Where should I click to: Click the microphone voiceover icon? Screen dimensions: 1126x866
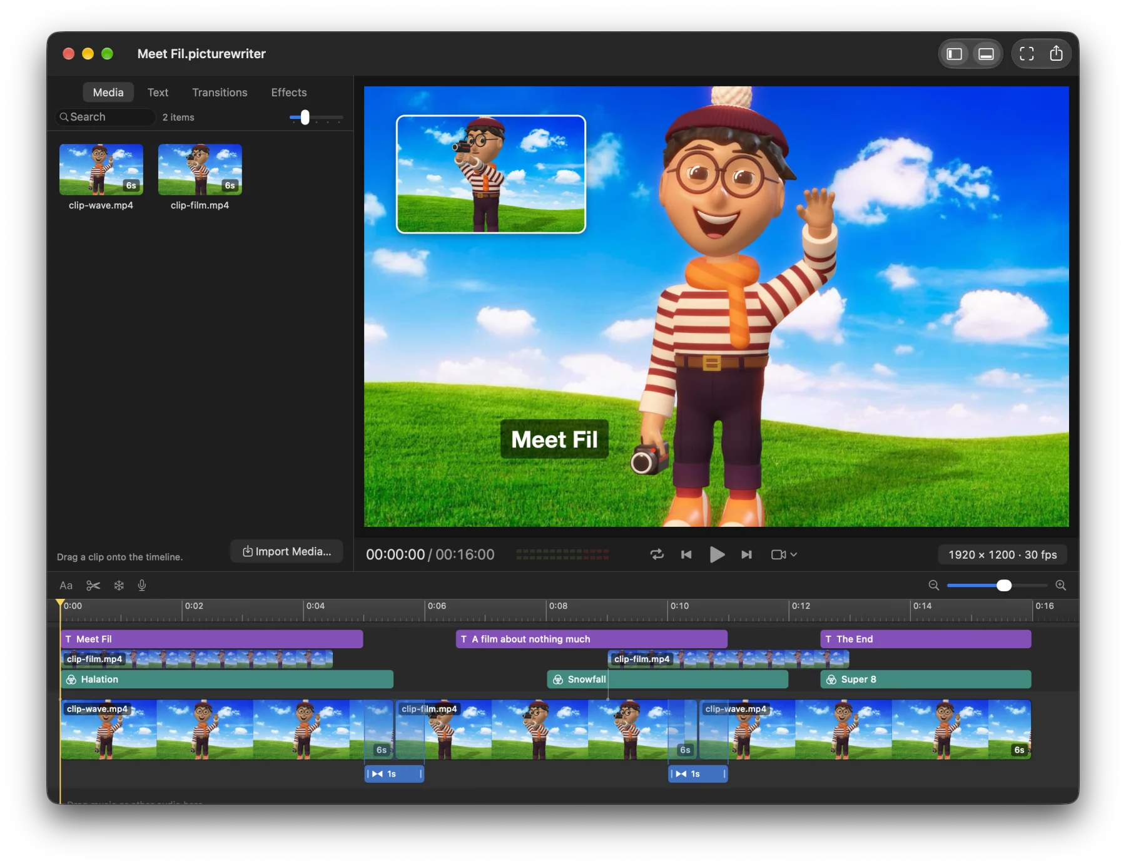pyautogui.click(x=142, y=586)
